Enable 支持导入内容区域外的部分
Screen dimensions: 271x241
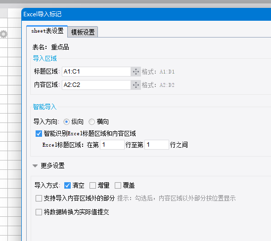coord(39,199)
